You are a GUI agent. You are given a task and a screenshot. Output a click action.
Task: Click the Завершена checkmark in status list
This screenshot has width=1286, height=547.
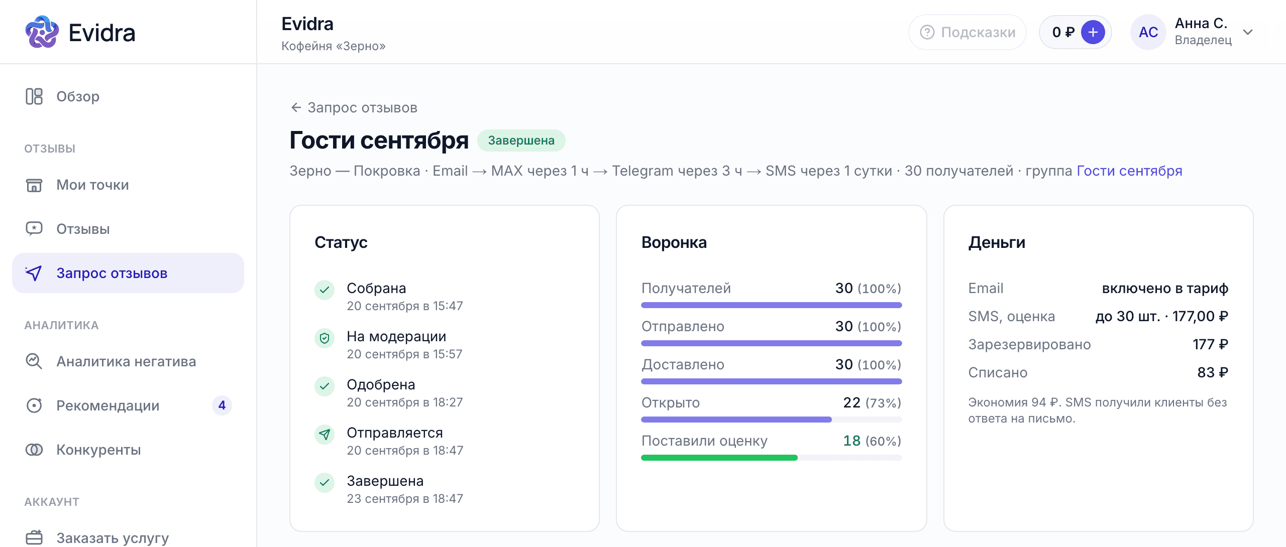pos(325,482)
